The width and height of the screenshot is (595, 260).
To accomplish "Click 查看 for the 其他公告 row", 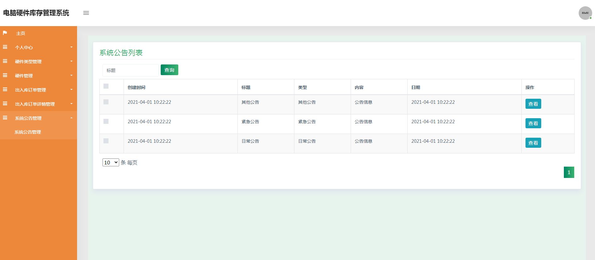I will (x=533, y=104).
